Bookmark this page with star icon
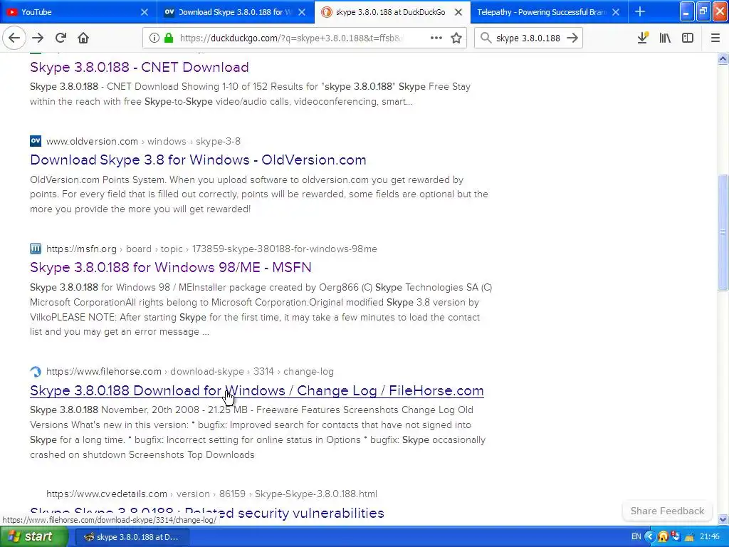The height and width of the screenshot is (547, 729). click(x=456, y=38)
